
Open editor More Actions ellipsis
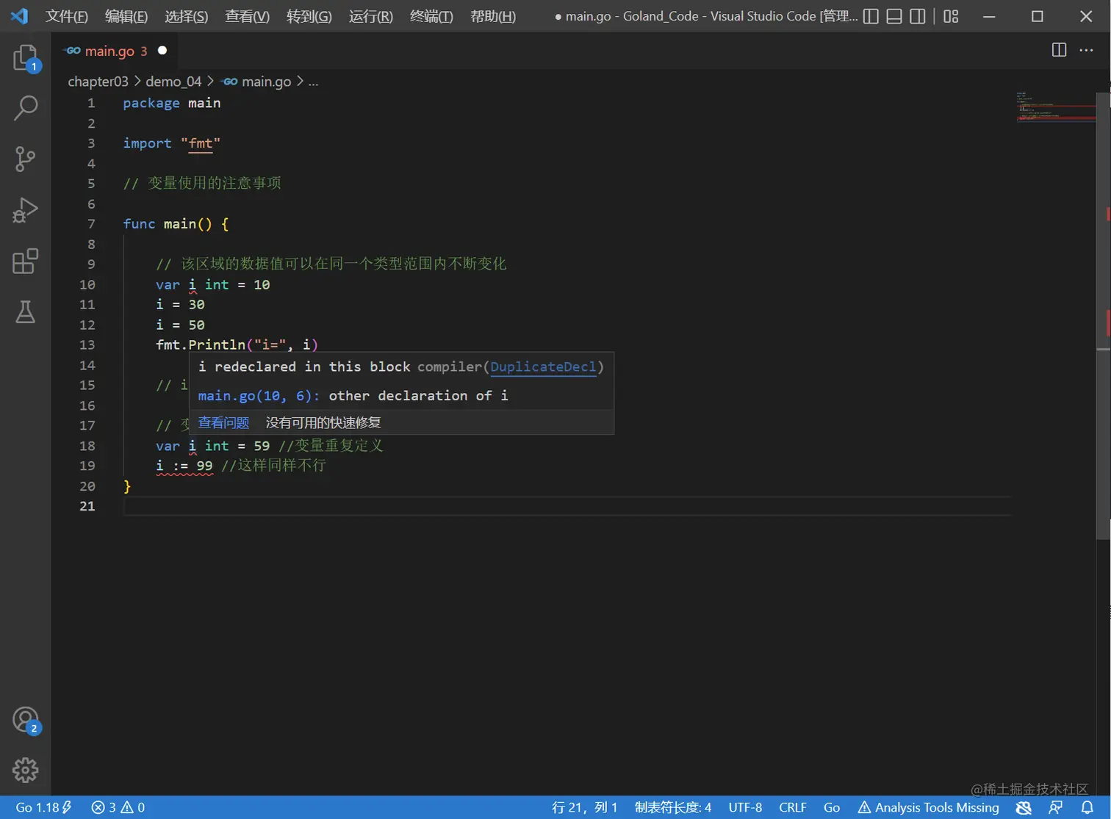(x=1086, y=50)
